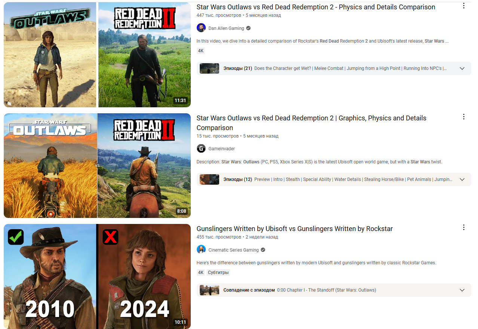
Task: Open Graphics, Physics and Details Comparison title
Action: (311, 123)
